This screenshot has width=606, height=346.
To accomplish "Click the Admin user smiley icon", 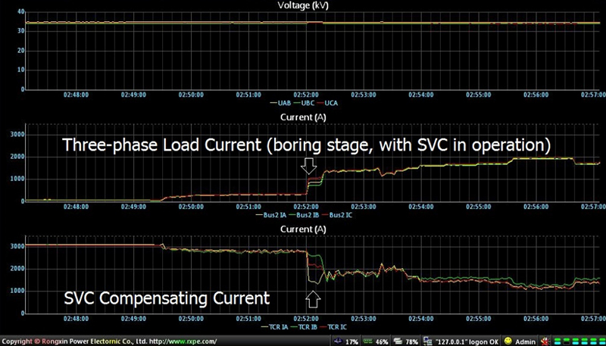I will [508, 341].
